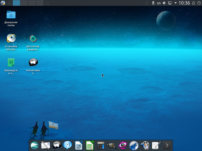
Task: Switch to the second virtual desktop in pager
Action: [24, 3]
